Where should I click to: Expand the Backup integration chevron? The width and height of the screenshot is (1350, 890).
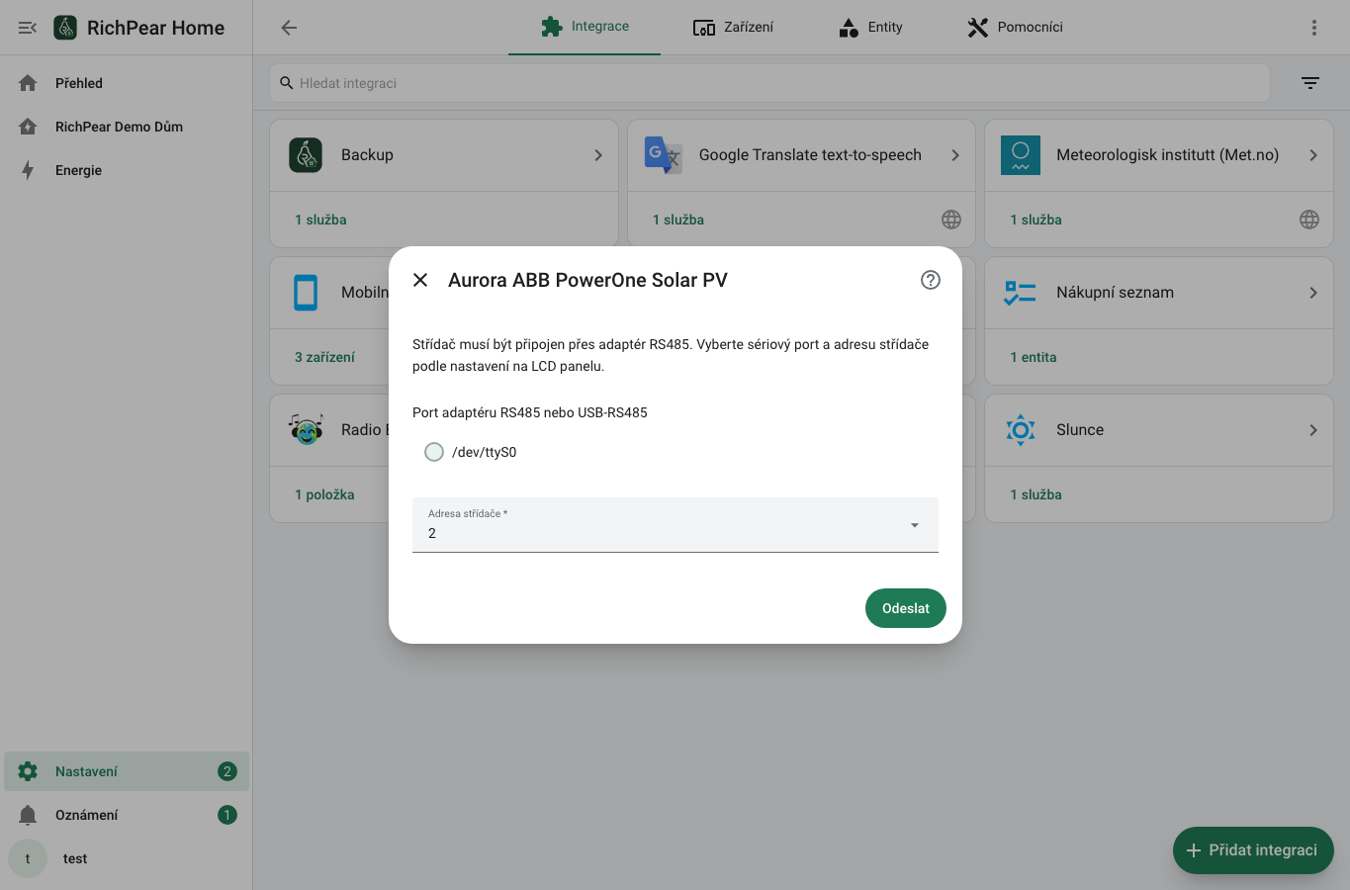click(x=598, y=155)
